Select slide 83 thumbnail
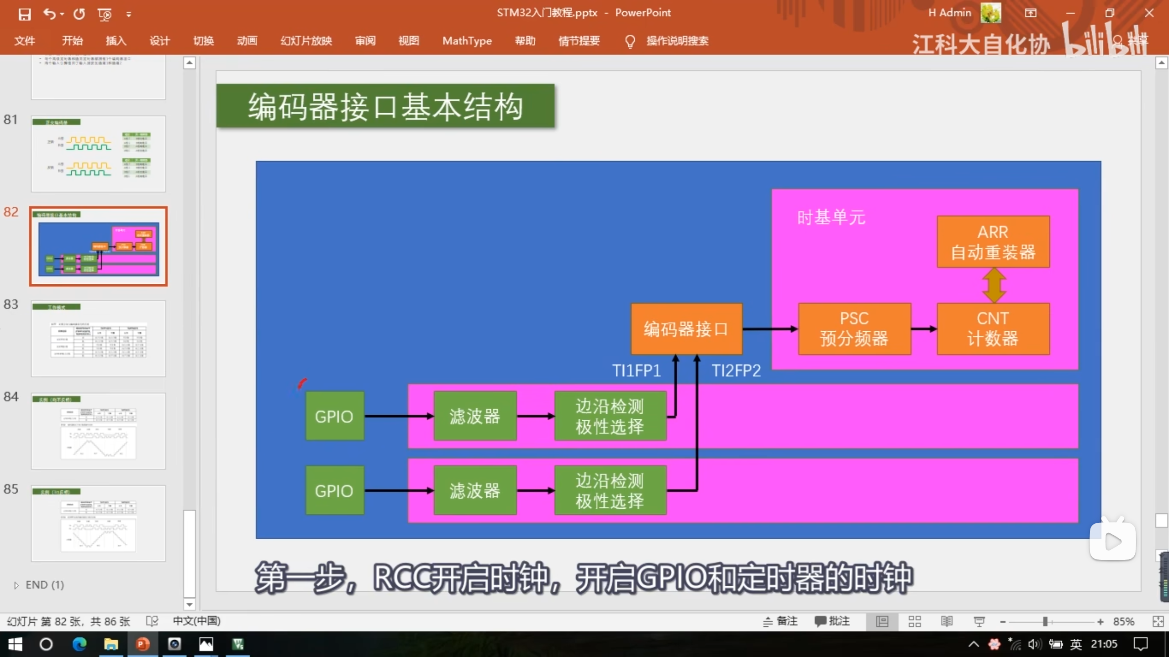This screenshot has width=1169, height=657. click(98, 338)
